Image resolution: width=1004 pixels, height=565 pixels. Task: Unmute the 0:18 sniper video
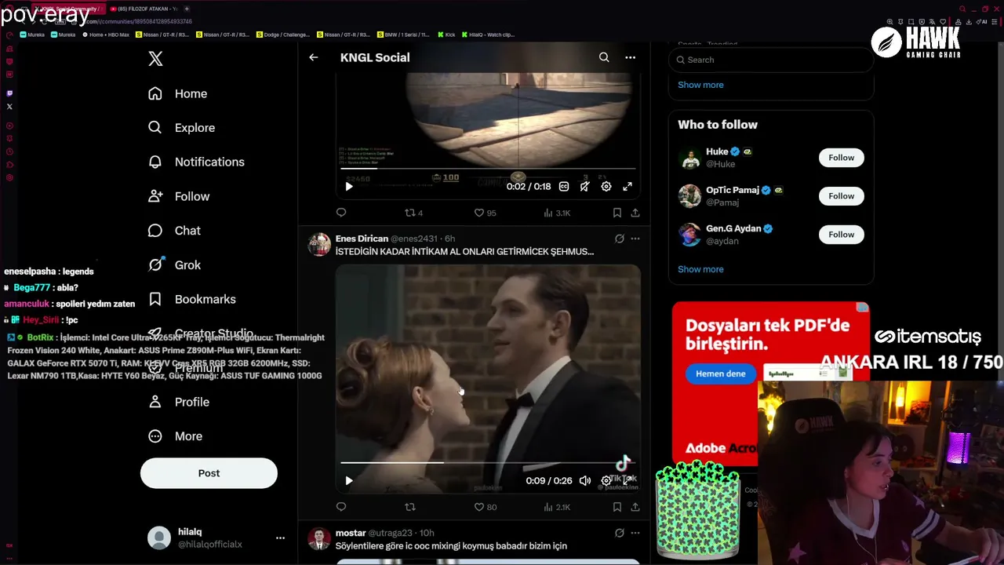pos(585,187)
